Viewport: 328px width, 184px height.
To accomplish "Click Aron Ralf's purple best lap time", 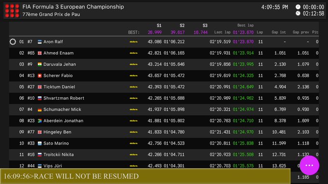I will click(x=243, y=42).
